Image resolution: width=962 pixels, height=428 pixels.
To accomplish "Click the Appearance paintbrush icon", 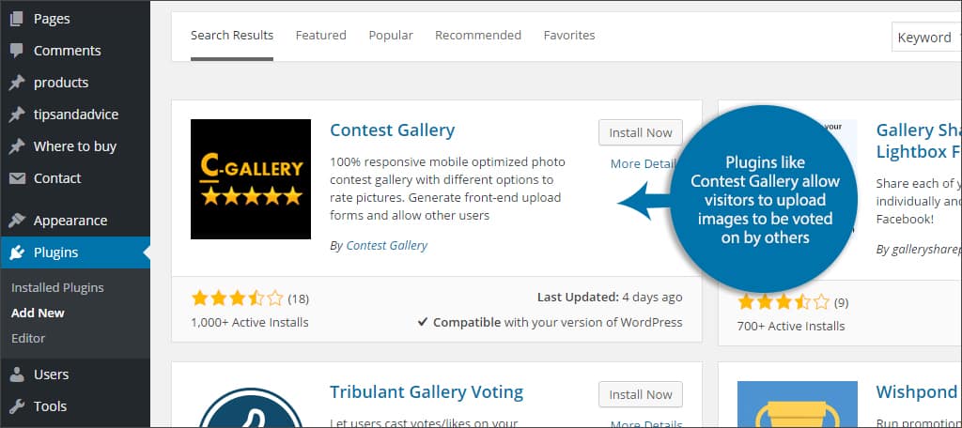I will (17, 221).
